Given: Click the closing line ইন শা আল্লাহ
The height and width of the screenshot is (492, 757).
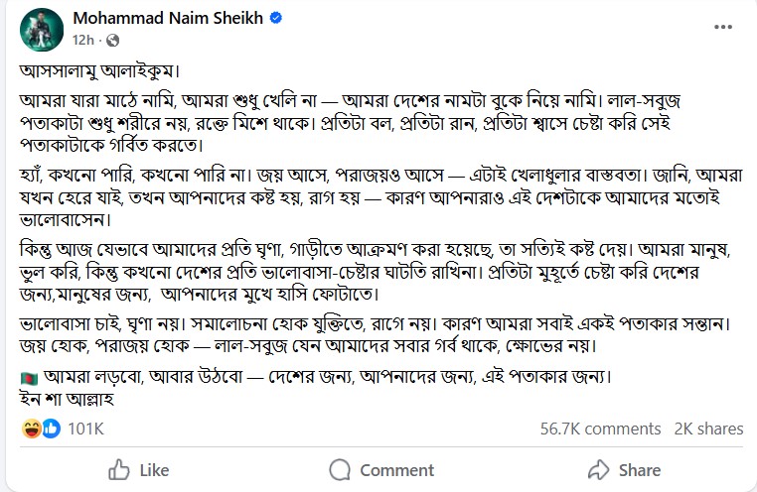Looking at the screenshot, I should pyautogui.click(x=69, y=400).
